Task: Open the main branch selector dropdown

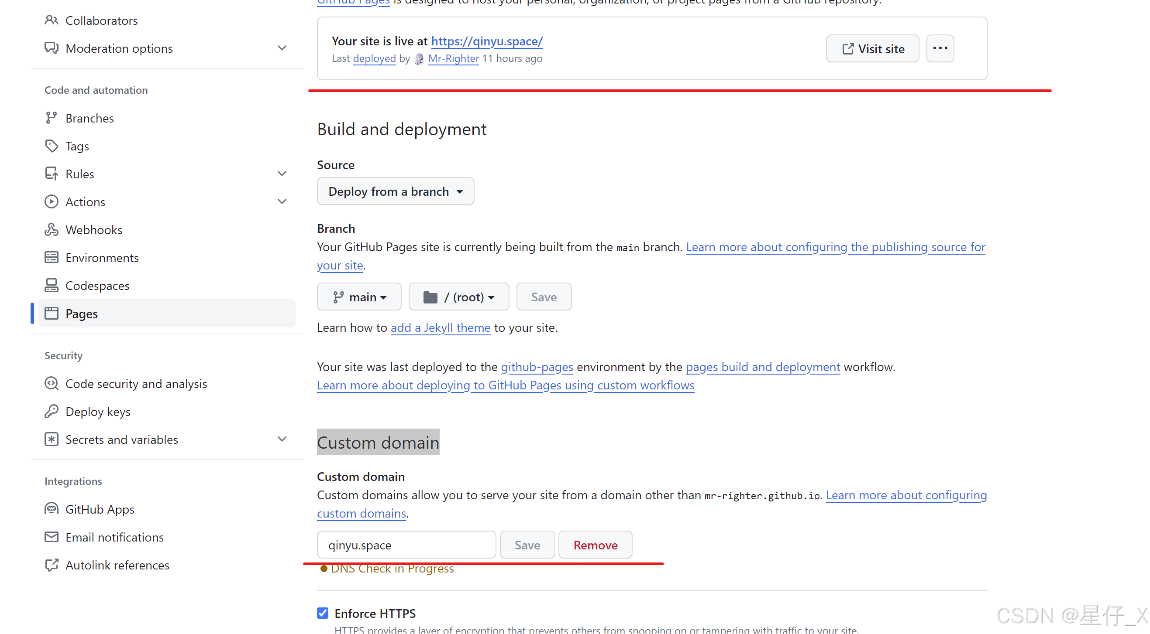Action: point(359,297)
